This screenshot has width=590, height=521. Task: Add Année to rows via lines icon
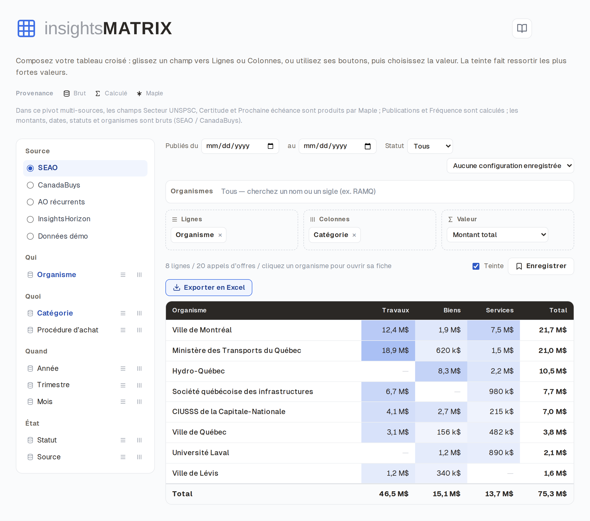click(x=123, y=368)
